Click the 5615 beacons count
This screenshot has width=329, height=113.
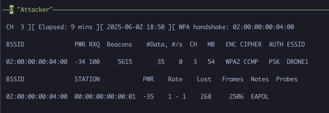pyautogui.click(x=125, y=62)
